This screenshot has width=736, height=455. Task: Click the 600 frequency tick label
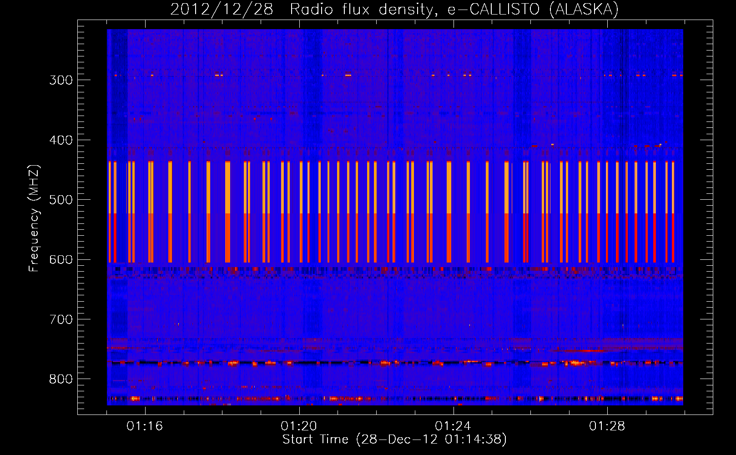click(x=61, y=260)
